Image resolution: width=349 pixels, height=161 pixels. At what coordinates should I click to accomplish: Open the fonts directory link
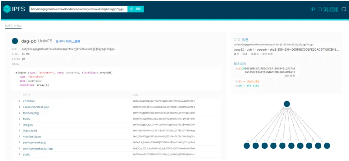click(26, 119)
